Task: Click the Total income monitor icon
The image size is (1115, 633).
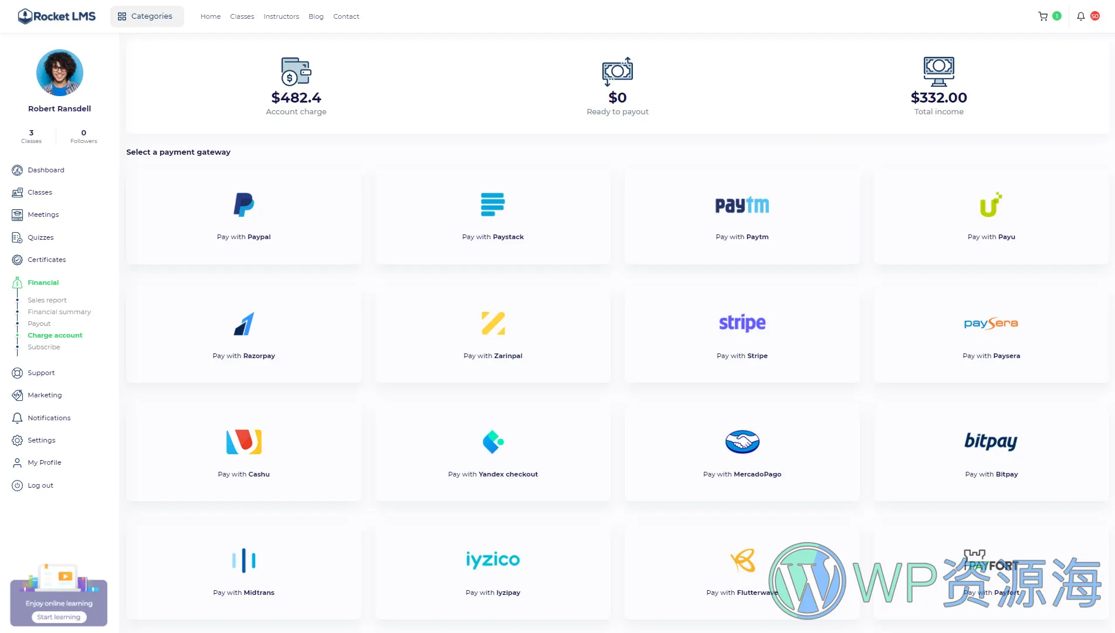Action: [x=938, y=72]
